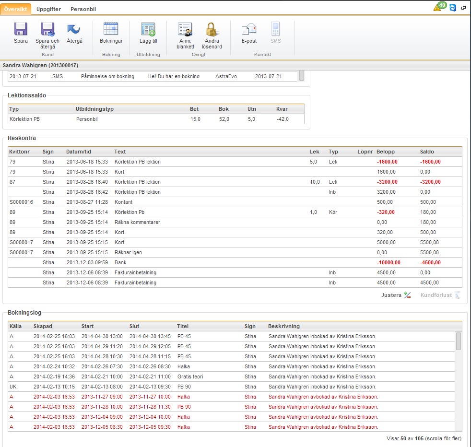
Task: Click the message list scrollbar at top
Action: [302, 75]
